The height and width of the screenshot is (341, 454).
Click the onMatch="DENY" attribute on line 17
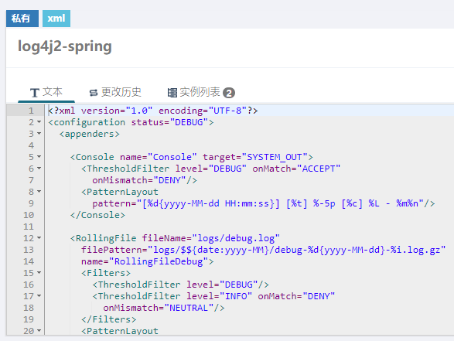pos(296,296)
